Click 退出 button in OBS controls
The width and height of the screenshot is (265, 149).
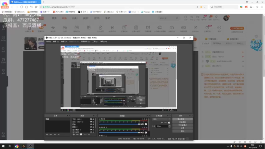[x=183, y=131]
